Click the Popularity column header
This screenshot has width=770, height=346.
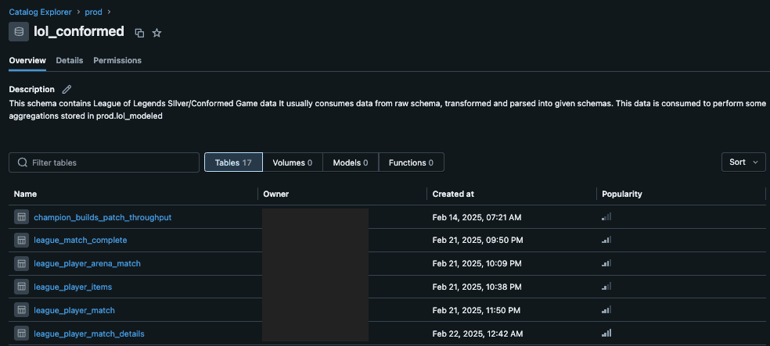click(x=622, y=194)
